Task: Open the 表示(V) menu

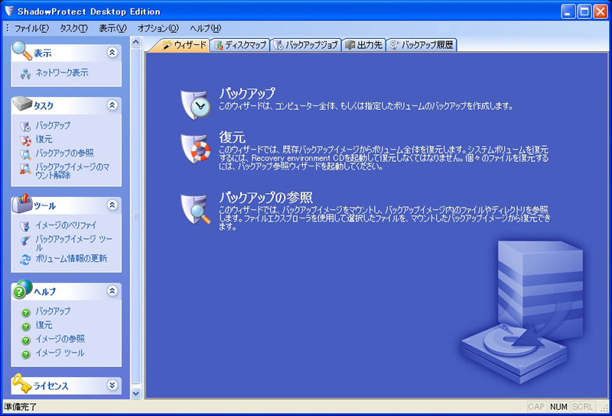Action: [x=112, y=28]
